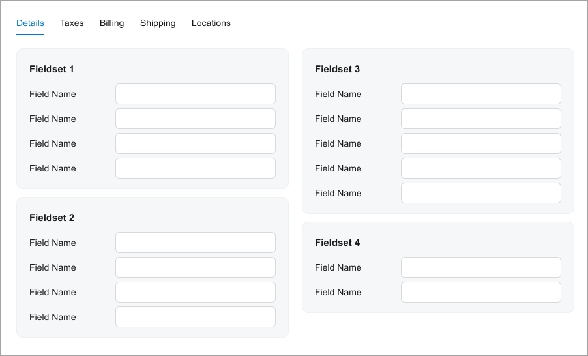Go to the Shipping tab
The height and width of the screenshot is (356, 588).
click(158, 23)
